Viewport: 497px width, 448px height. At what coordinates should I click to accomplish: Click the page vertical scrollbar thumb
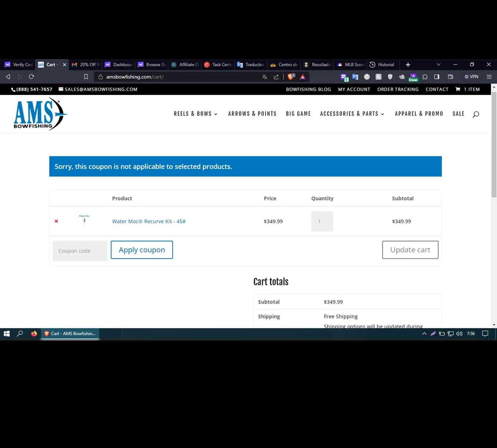pos(494,145)
